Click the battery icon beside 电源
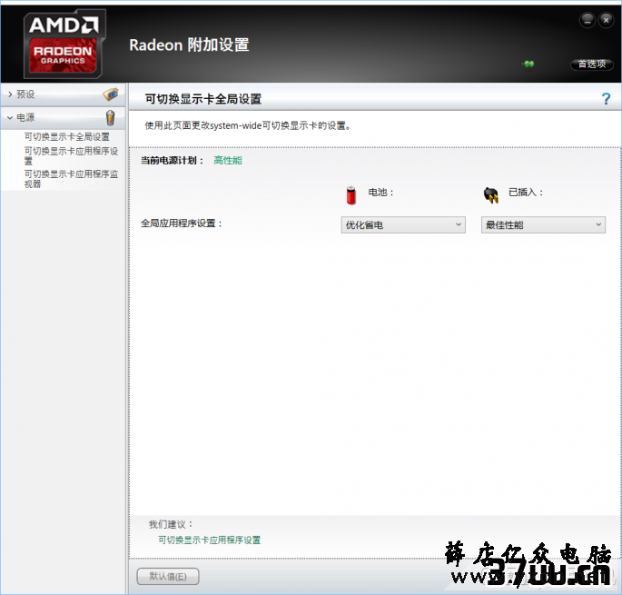 click(x=110, y=118)
